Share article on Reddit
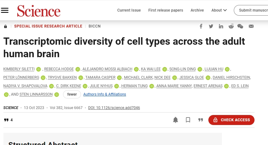Image resolution: width=268 pixels, height=145 pixels. (x=231, y=26)
